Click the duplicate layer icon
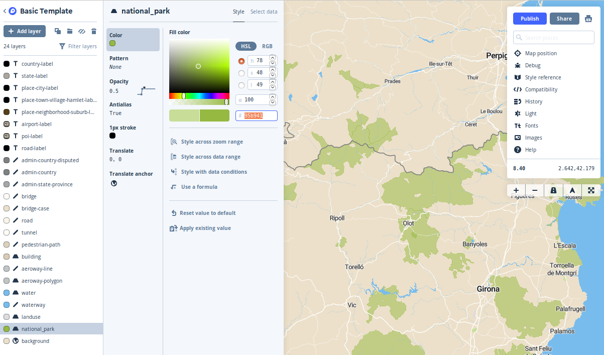This screenshot has width=604, height=355. pos(58,31)
